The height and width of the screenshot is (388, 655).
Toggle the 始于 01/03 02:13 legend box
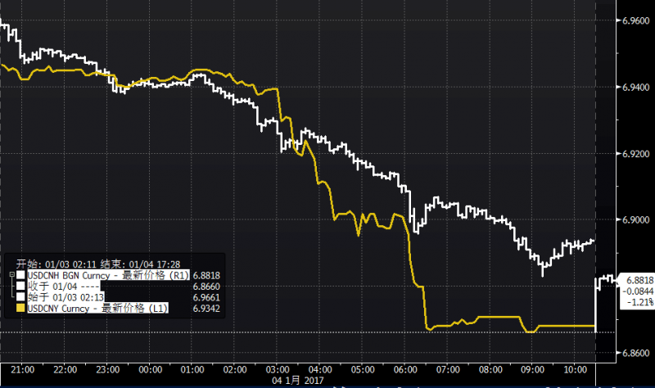(21, 299)
